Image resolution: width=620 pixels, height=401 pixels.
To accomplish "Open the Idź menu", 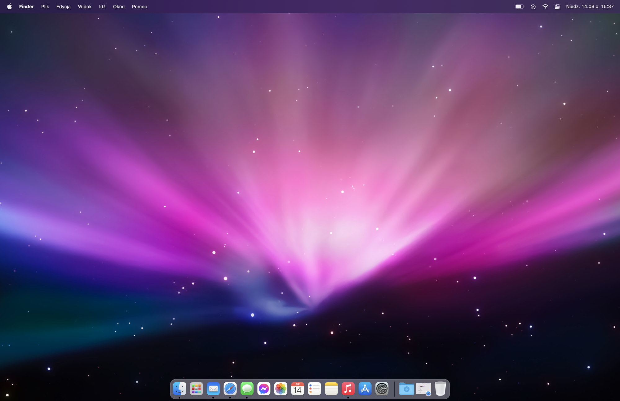I will point(102,7).
